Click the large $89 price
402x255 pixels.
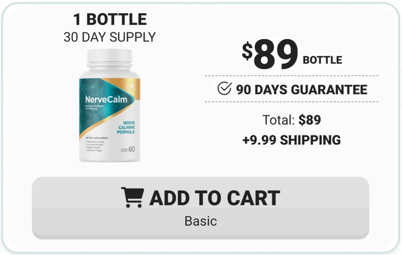pyautogui.click(x=270, y=53)
